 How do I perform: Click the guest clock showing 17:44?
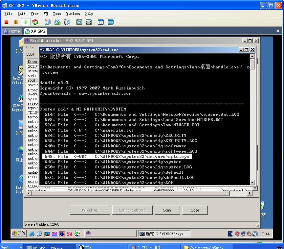(265, 234)
